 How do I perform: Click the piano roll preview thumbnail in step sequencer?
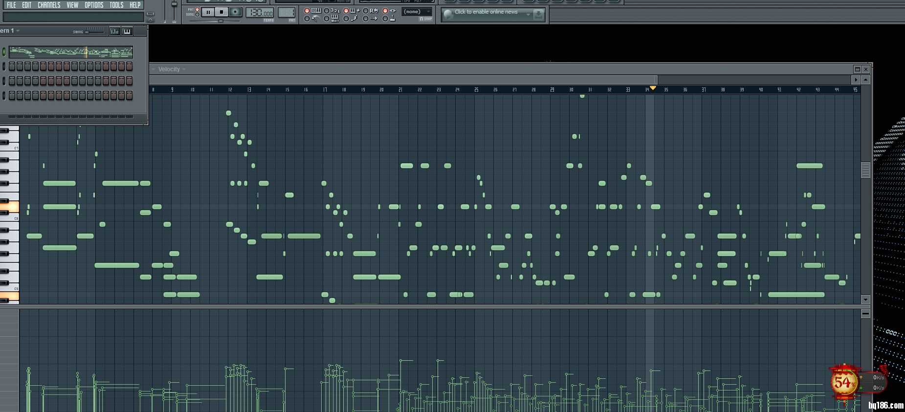(71, 52)
